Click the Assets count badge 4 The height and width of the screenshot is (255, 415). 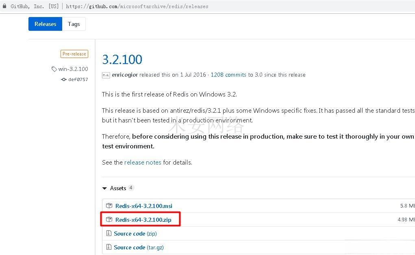pyautogui.click(x=131, y=188)
